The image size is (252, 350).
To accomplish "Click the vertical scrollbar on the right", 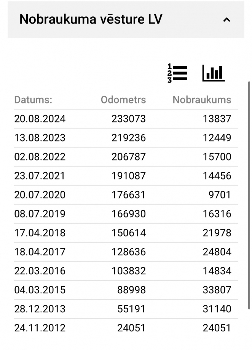I will tap(249, 195).
